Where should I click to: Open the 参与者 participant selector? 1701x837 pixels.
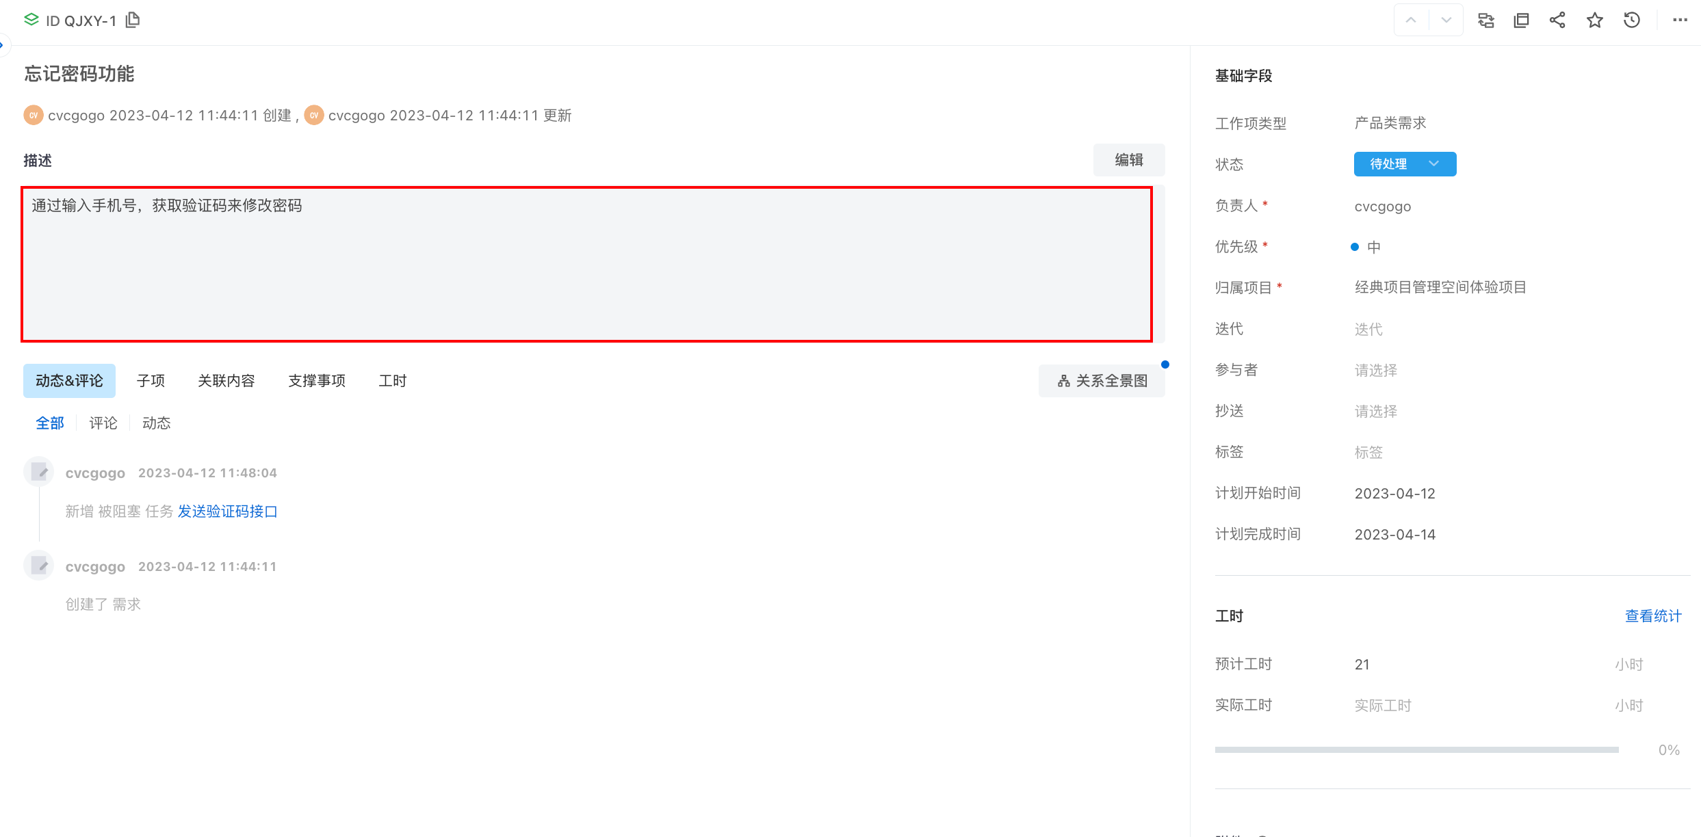[x=1375, y=371]
